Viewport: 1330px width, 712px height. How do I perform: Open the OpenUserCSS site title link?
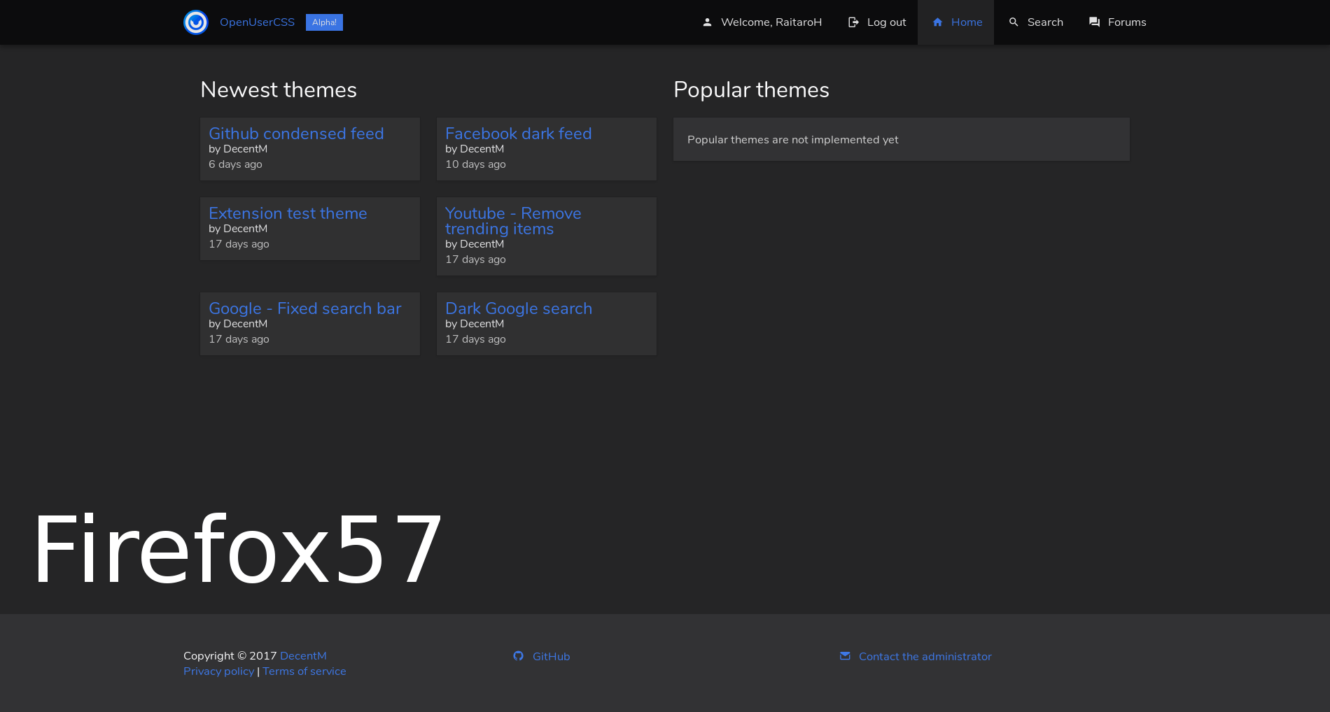point(257,22)
